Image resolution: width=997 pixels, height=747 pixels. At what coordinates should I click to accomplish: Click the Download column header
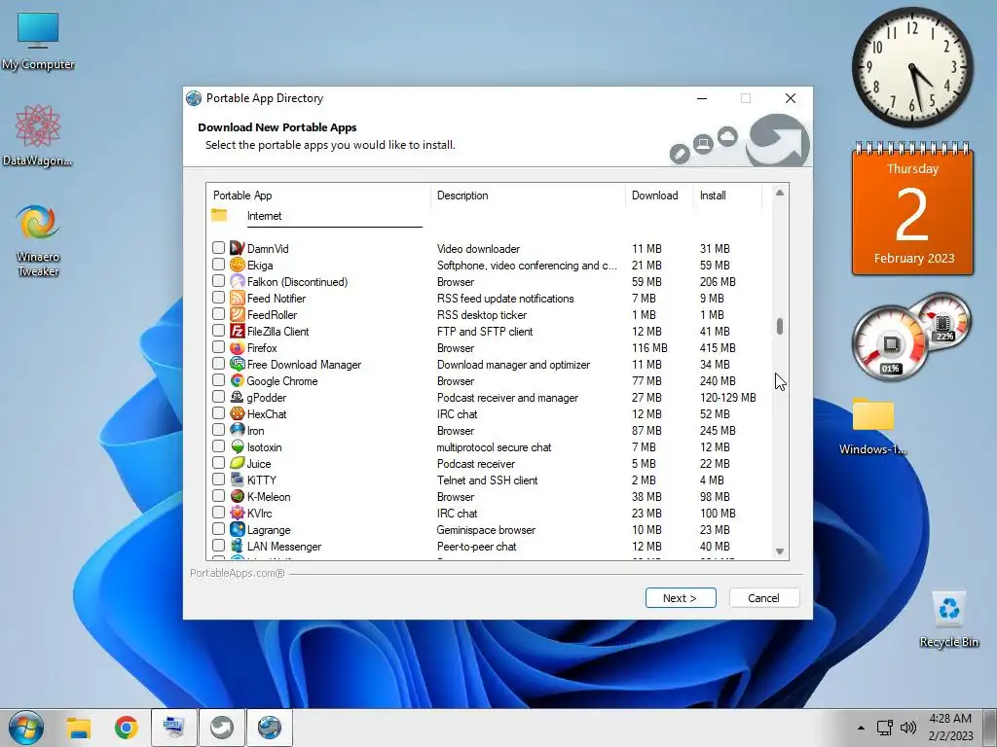(x=659, y=195)
